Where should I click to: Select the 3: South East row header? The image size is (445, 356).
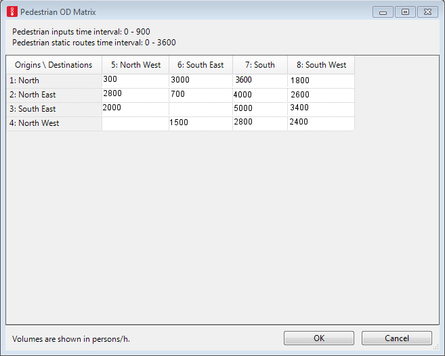[54, 109]
